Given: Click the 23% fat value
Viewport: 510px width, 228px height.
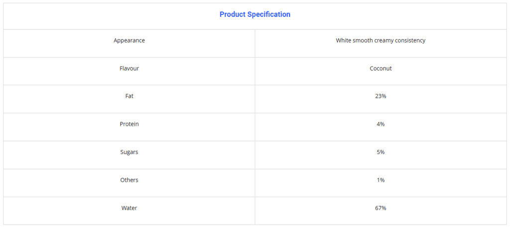Looking at the screenshot, I should point(381,96).
